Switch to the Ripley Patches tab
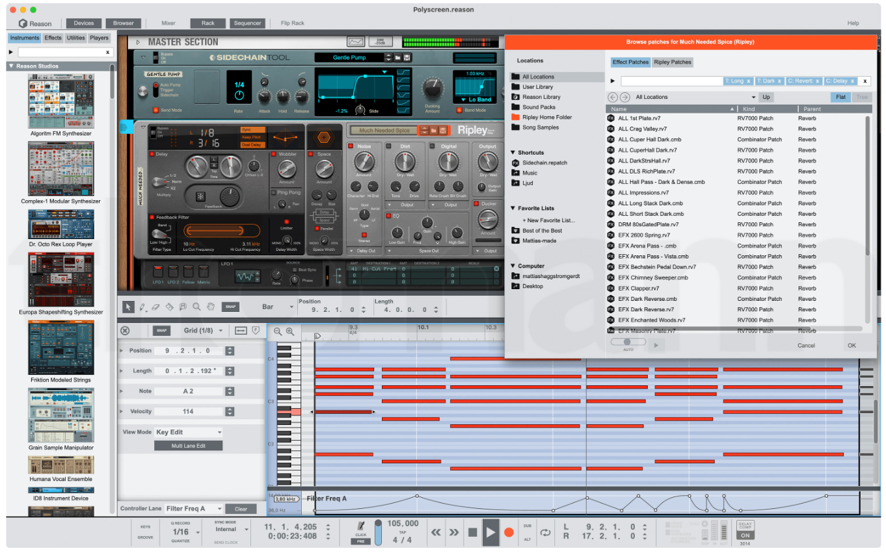The height and width of the screenshot is (553, 886). [673, 62]
